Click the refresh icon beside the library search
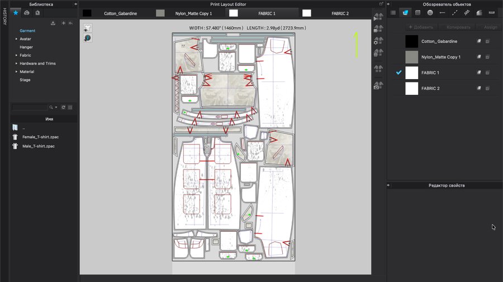Viewport: 503px width, 282px height. click(63, 107)
